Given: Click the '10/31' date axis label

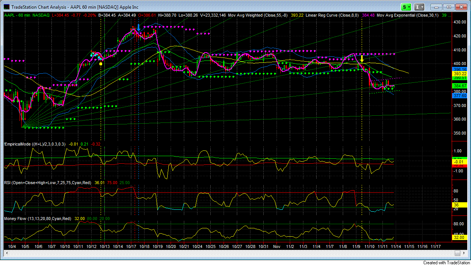Looking at the screenshot, I should tap(264, 246).
